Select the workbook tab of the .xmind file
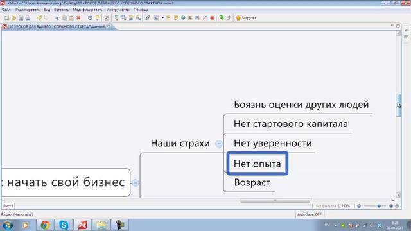Image resolution: width=411 pixels, height=231 pixels. click(x=56, y=27)
